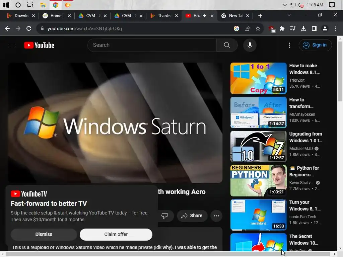
Task: Open YouTube settings three-dot menu
Action: (289, 45)
